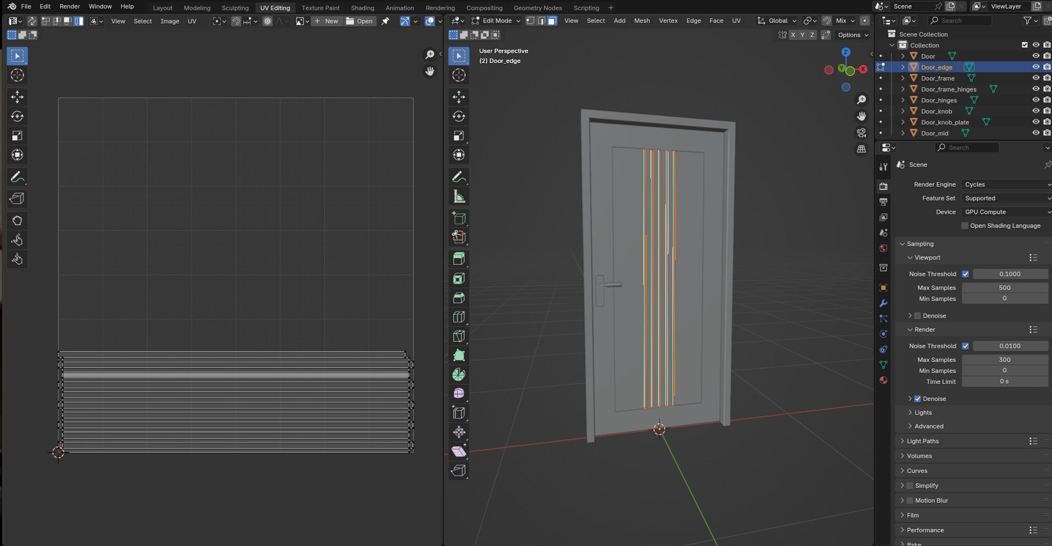1052x546 pixels.
Task: Open the Modifiers properties tab wrench icon
Action: 883,303
